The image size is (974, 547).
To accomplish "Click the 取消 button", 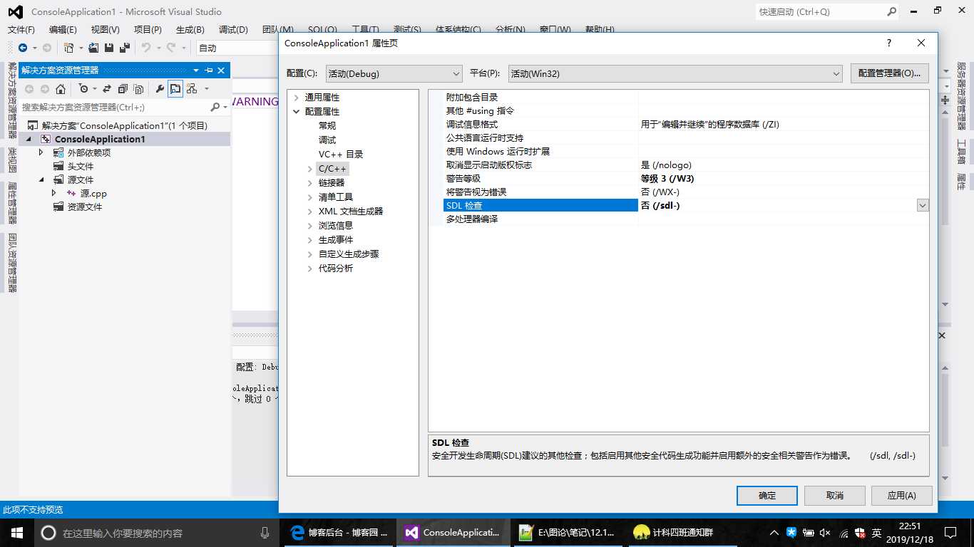I will coord(835,495).
